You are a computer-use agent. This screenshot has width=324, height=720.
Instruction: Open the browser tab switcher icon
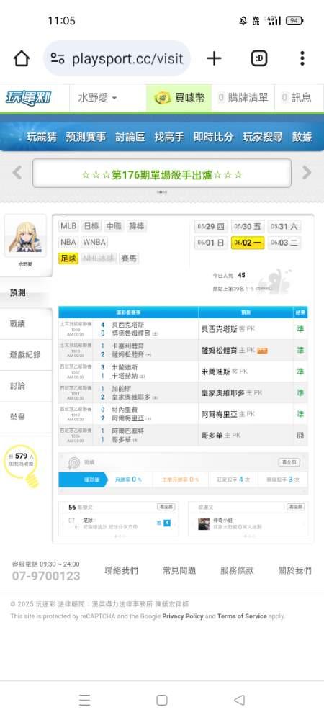[259, 58]
